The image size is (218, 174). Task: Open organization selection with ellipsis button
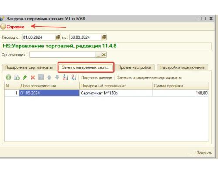click(99, 55)
